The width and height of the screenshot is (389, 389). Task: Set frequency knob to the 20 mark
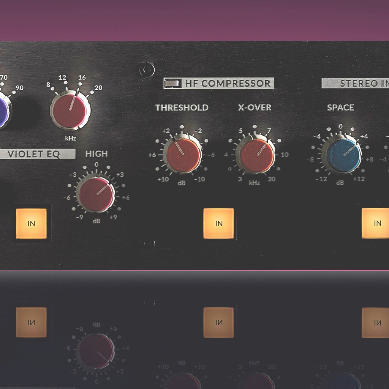98,88
